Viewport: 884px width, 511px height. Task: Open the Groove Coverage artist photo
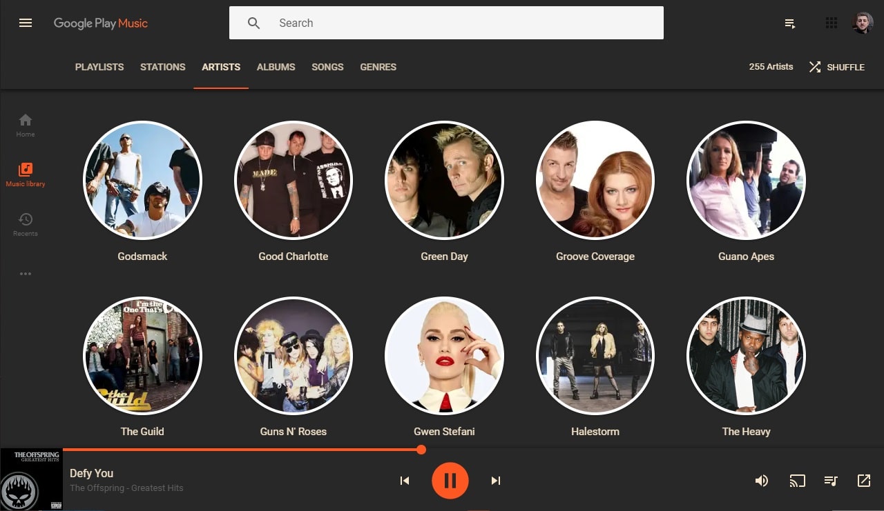pyautogui.click(x=595, y=181)
